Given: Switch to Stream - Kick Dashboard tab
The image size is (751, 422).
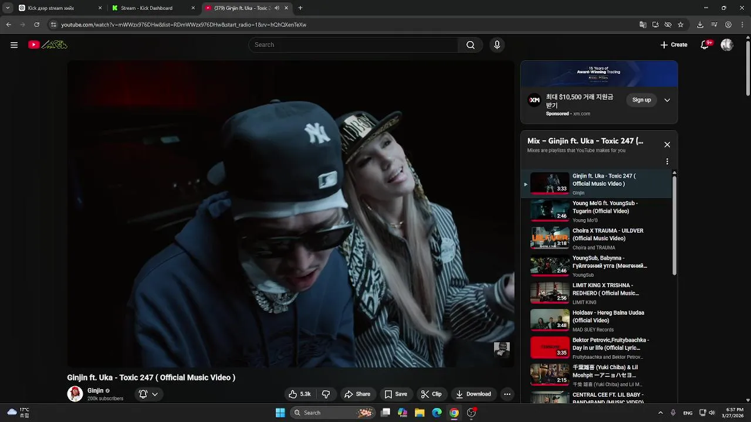Looking at the screenshot, I should point(154,8).
